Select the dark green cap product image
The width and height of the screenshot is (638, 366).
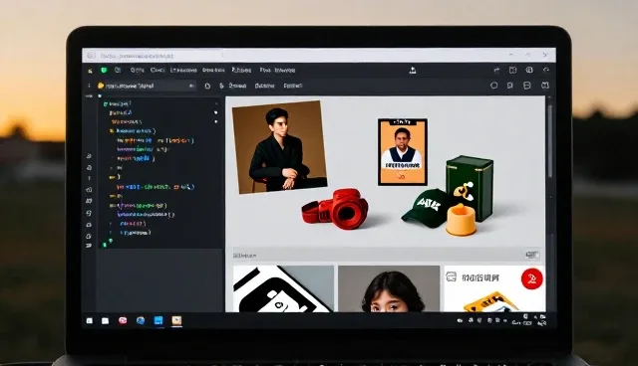pyautogui.click(x=426, y=207)
